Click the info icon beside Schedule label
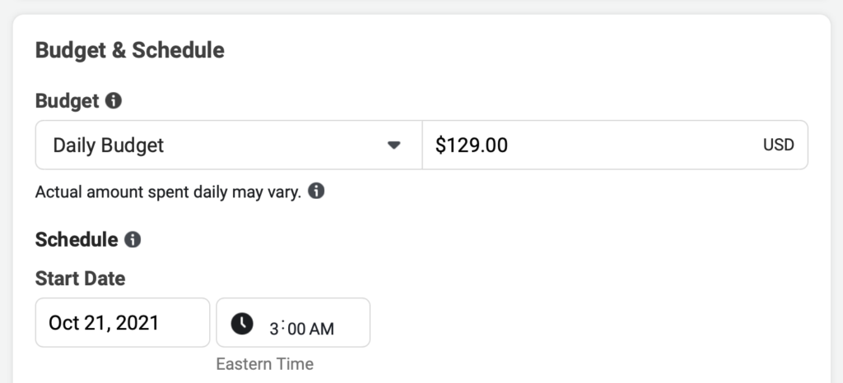Image resolution: width=843 pixels, height=383 pixels. coord(133,240)
